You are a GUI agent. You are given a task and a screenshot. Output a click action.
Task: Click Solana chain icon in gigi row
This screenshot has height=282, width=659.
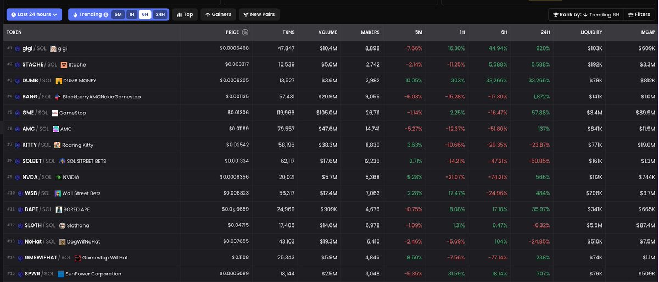pyautogui.click(x=18, y=48)
